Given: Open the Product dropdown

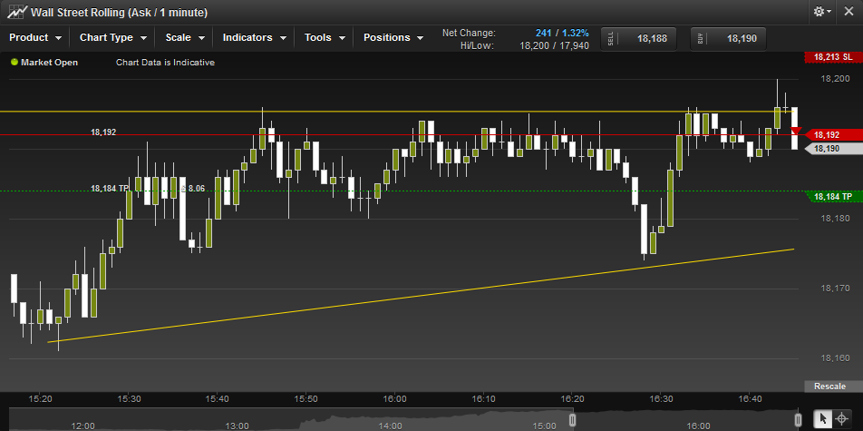Looking at the screenshot, I should pos(35,38).
